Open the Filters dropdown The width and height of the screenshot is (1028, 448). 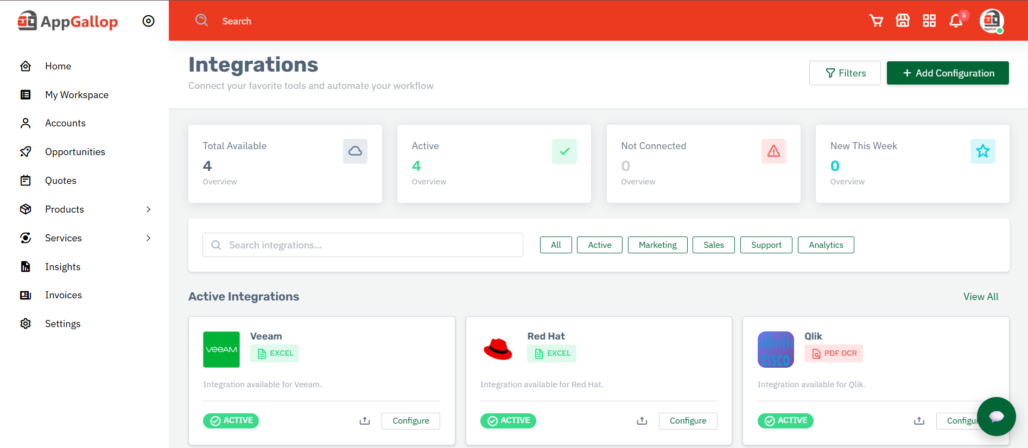pyautogui.click(x=845, y=73)
